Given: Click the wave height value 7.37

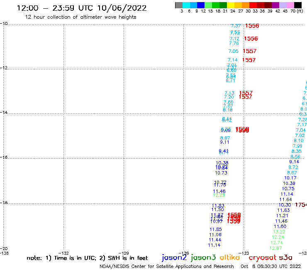Looking at the screenshot, I should pos(236,26).
